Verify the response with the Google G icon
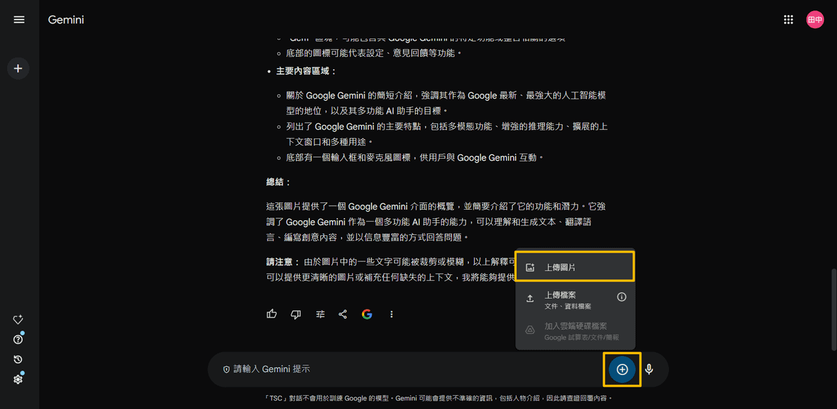This screenshot has height=409, width=837. point(367,314)
